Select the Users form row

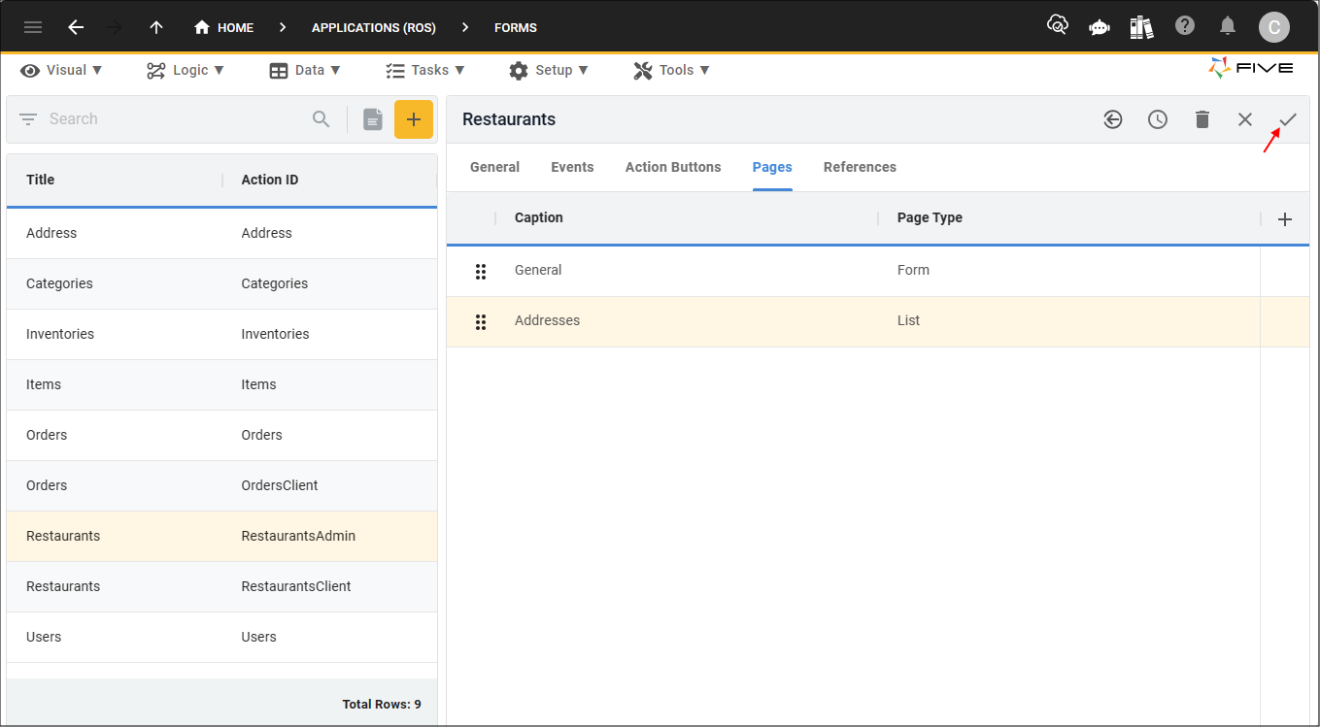tap(221, 637)
